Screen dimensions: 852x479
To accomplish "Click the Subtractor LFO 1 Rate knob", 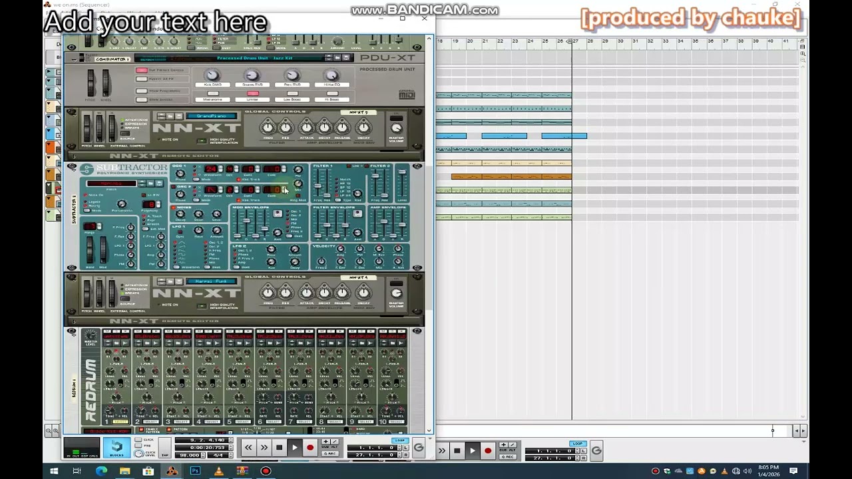I will tap(198, 230).
